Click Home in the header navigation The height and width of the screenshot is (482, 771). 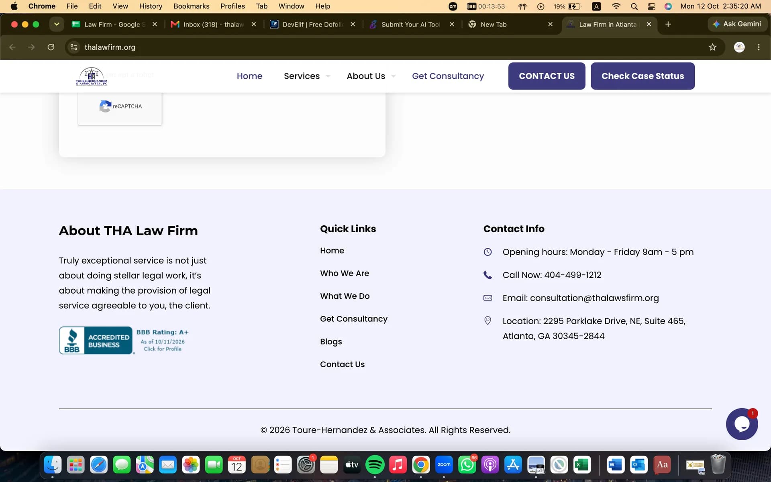249,76
